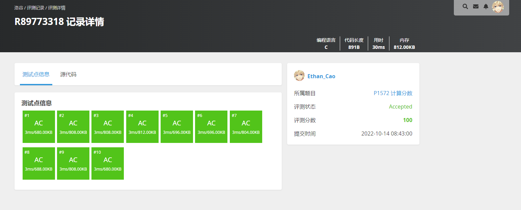Screen dimensions: 521x210
Task: Click the 提交时间 label
Action: pos(305,134)
